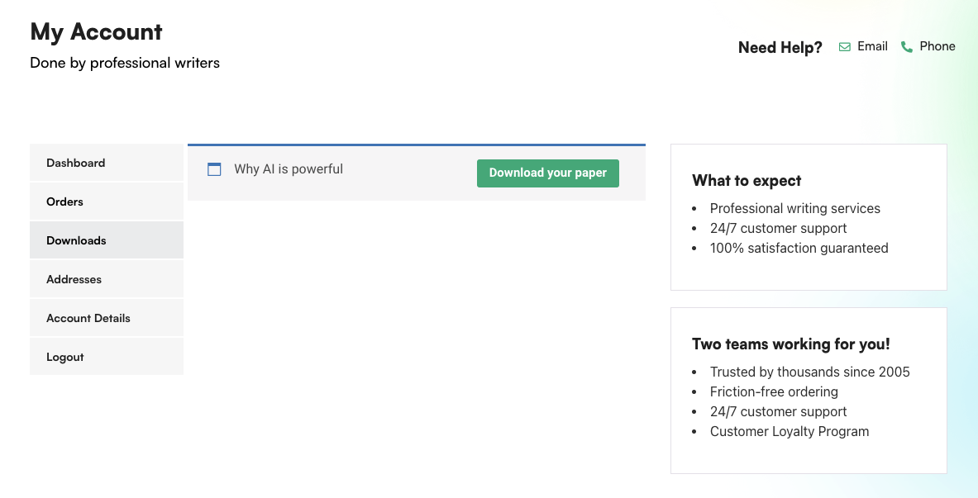
Task: Go to the Orders section
Action: click(x=64, y=202)
